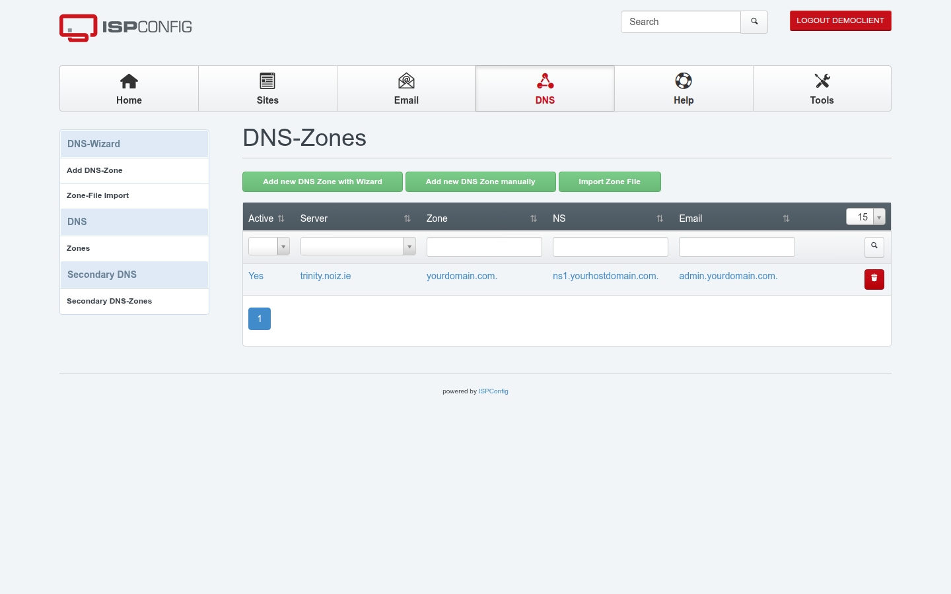Image resolution: width=951 pixels, height=594 pixels.
Task: Open the Home tab
Action: [x=129, y=88]
